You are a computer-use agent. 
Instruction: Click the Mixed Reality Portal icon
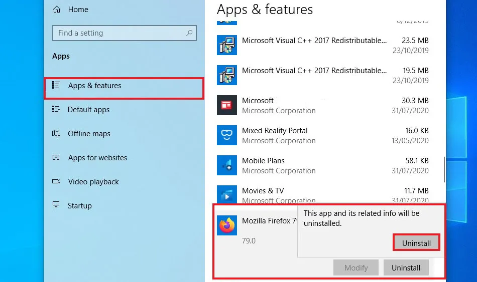(227, 135)
